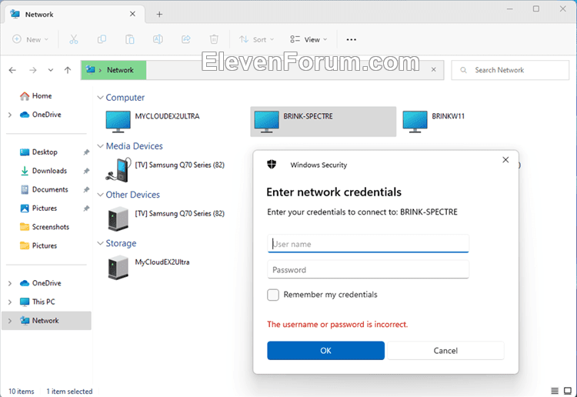
Task: Click the address bar root computer icon
Action: click(x=90, y=69)
